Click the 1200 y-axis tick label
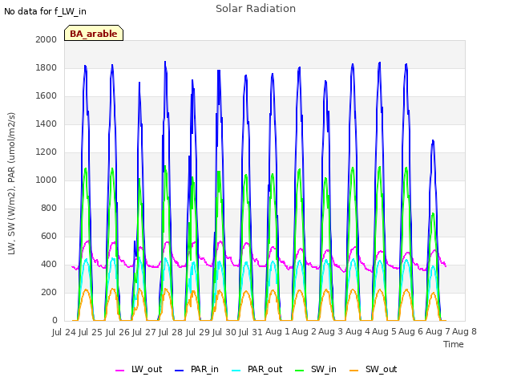This screenshot has width=513, height=385. tap(46, 152)
